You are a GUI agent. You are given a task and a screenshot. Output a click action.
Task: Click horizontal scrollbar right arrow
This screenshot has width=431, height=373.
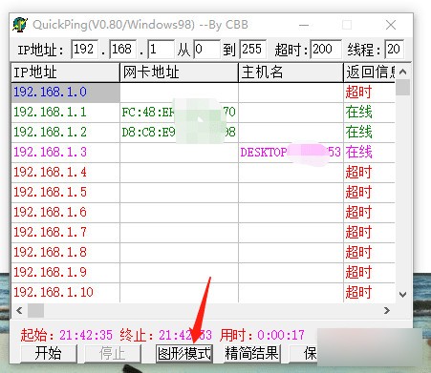tap(387, 310)
